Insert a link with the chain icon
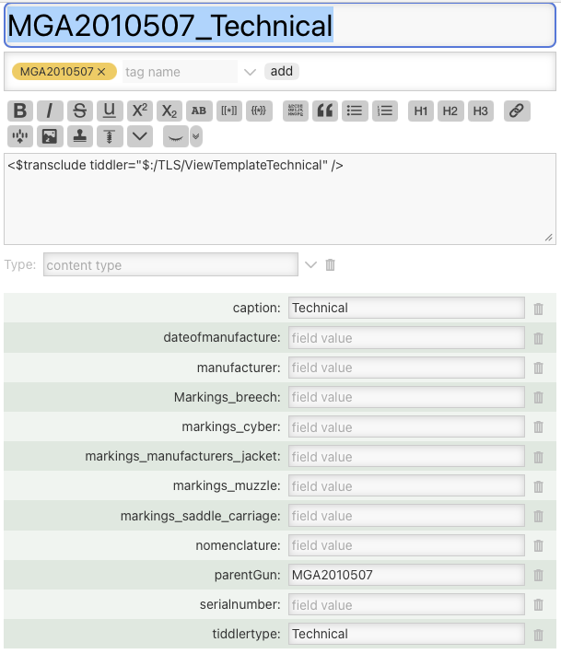This screenshot has width=561, height=654. click(516, 111)
